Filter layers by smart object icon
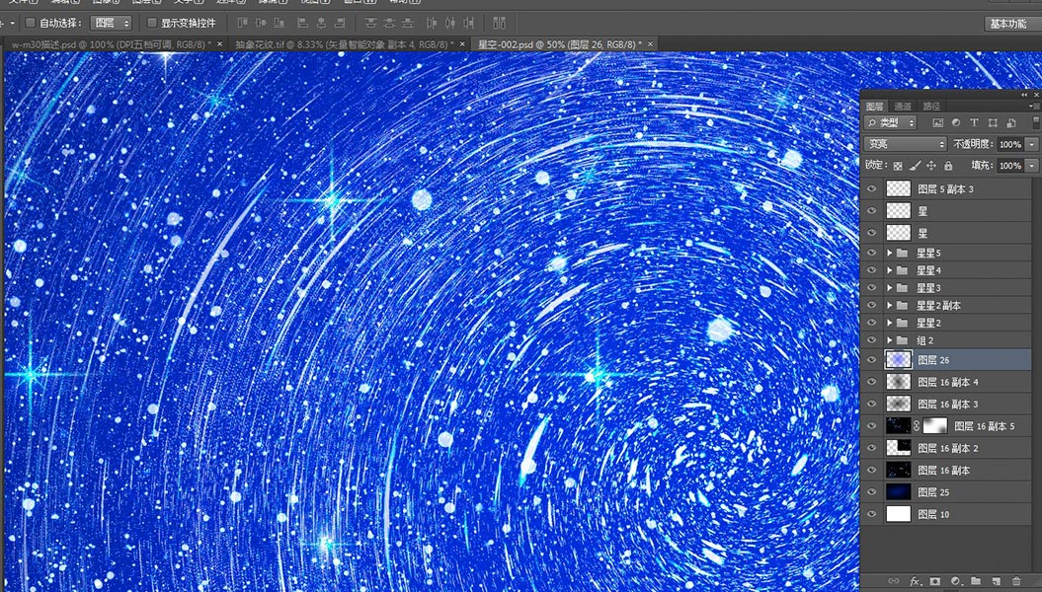 1010,122
